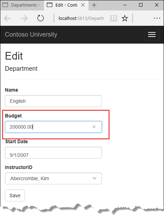Open reading view with the book icon
164x215 pixels.
pos(114,18)
